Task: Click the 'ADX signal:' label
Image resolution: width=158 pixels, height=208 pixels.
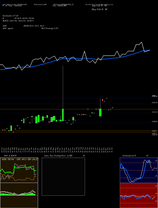Action: (x=8, y=28)
